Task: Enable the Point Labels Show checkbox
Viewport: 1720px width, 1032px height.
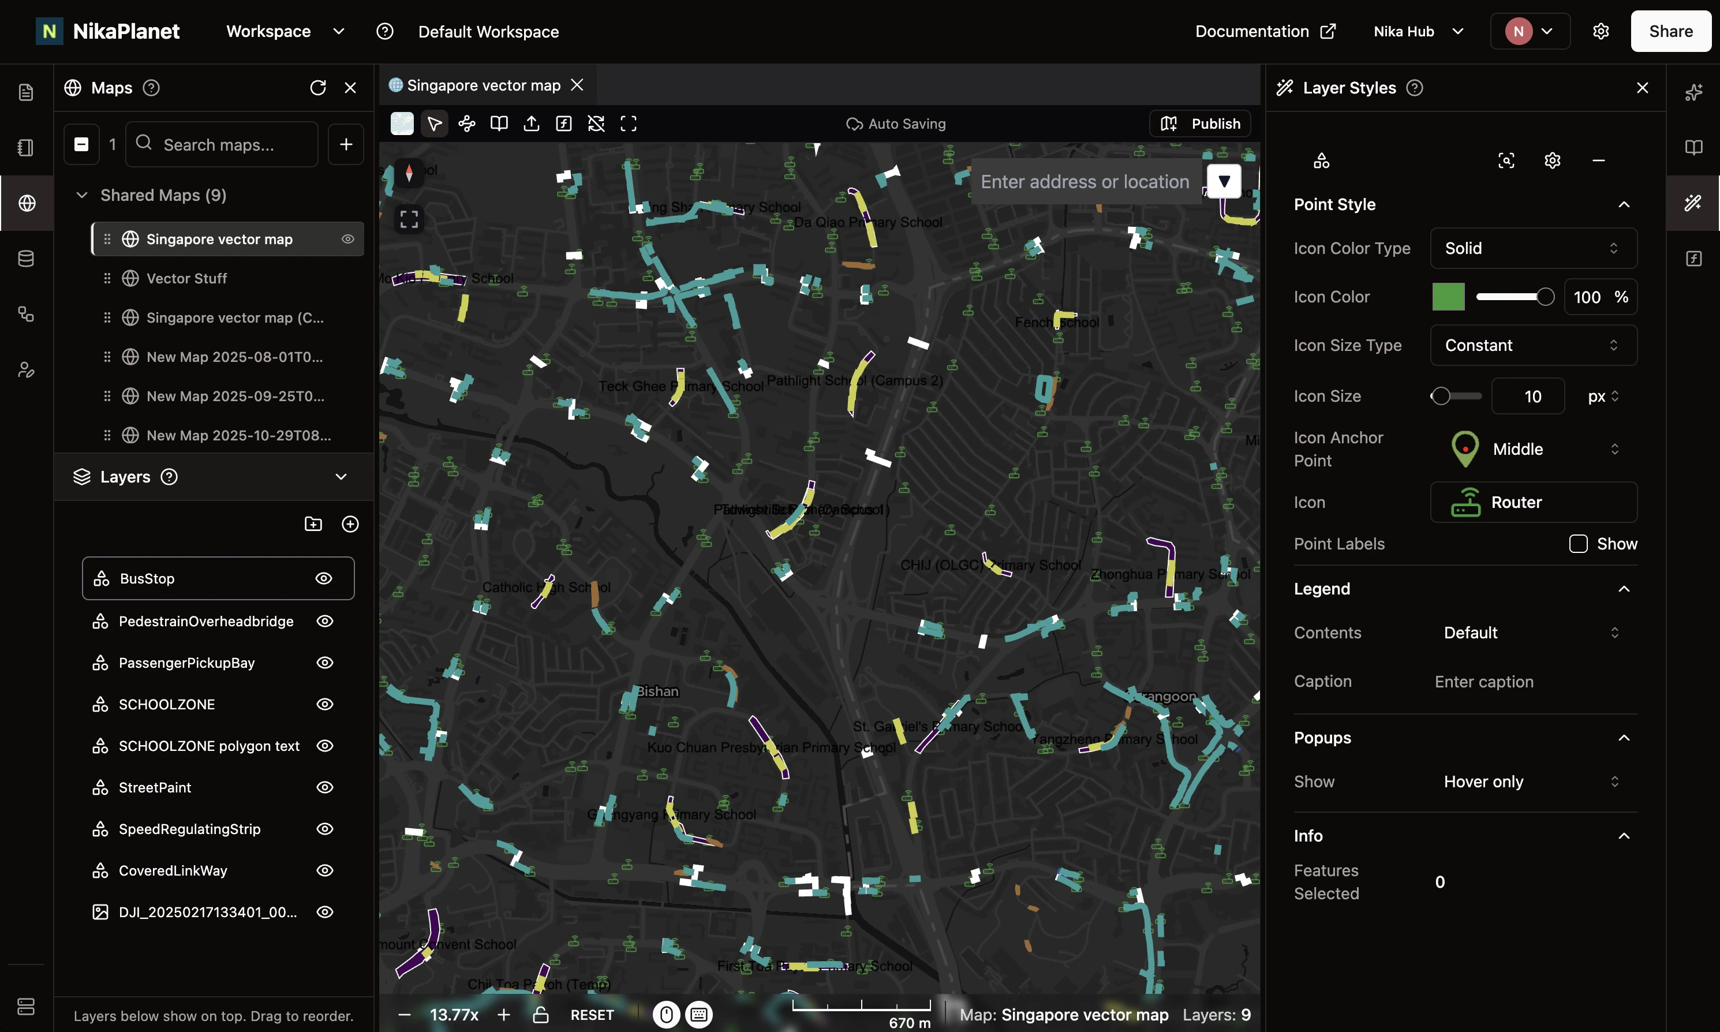Action: point(1577,544)
